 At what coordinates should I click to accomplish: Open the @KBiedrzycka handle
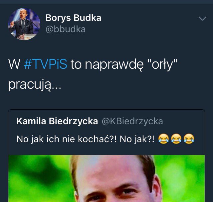132,121
